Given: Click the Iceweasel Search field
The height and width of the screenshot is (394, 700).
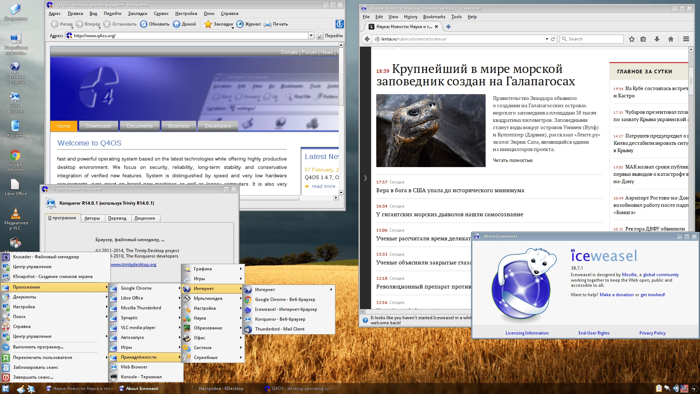Looking at the screenshot, I should coord(591,39).
